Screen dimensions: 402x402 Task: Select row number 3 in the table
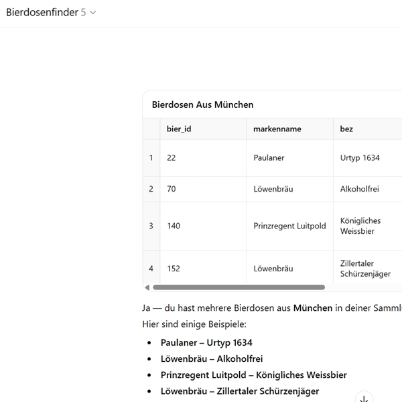click(151, 226)
